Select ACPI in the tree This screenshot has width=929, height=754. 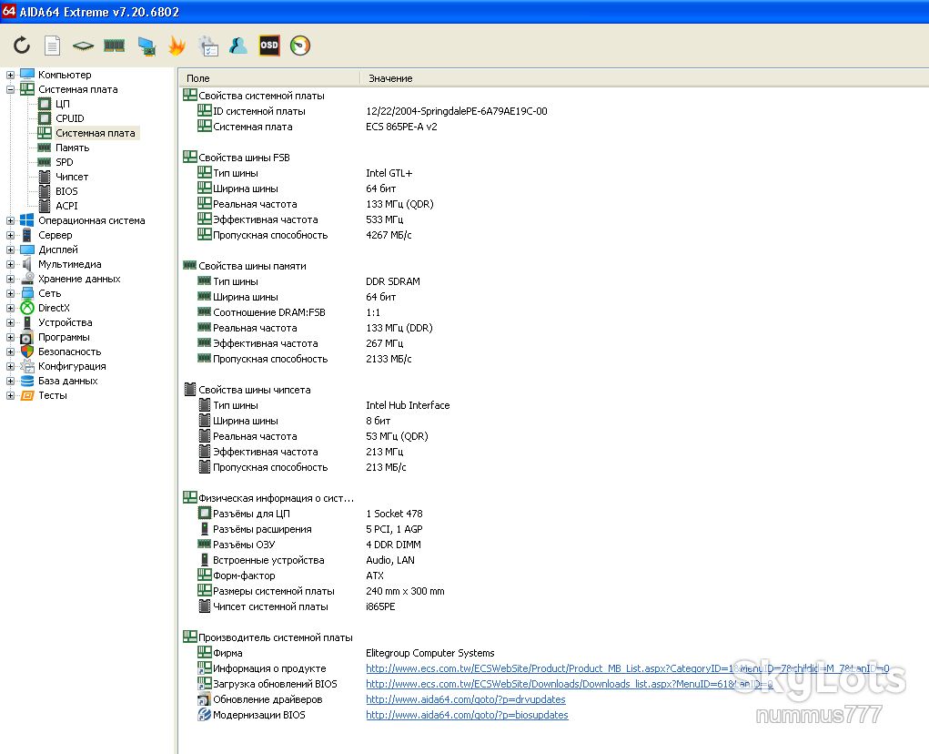(x=66, y=206)
